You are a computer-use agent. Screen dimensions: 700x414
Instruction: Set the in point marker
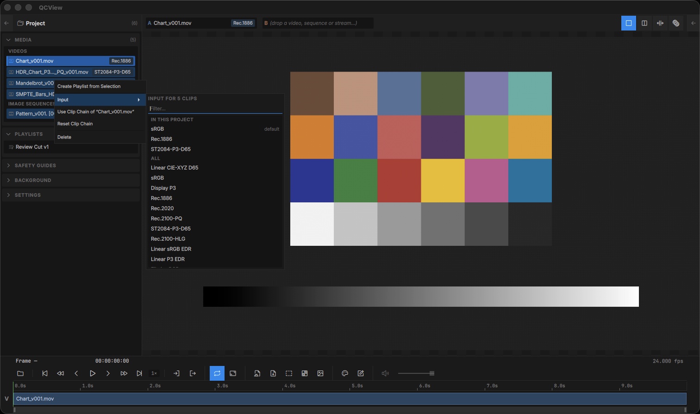coord(176,373)
